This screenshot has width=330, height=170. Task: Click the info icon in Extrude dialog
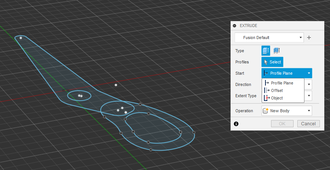click(236, 124)
